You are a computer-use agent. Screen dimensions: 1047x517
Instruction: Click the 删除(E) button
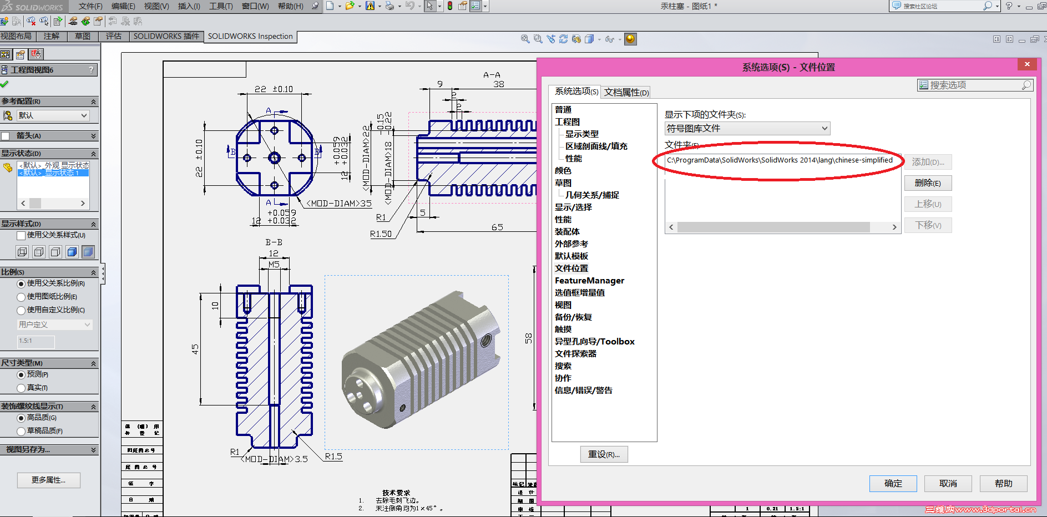point(928,183)
